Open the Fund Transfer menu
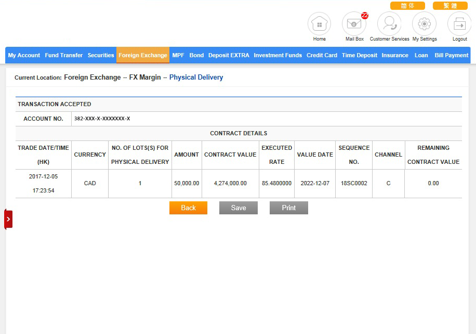 [x=63, y=55]
